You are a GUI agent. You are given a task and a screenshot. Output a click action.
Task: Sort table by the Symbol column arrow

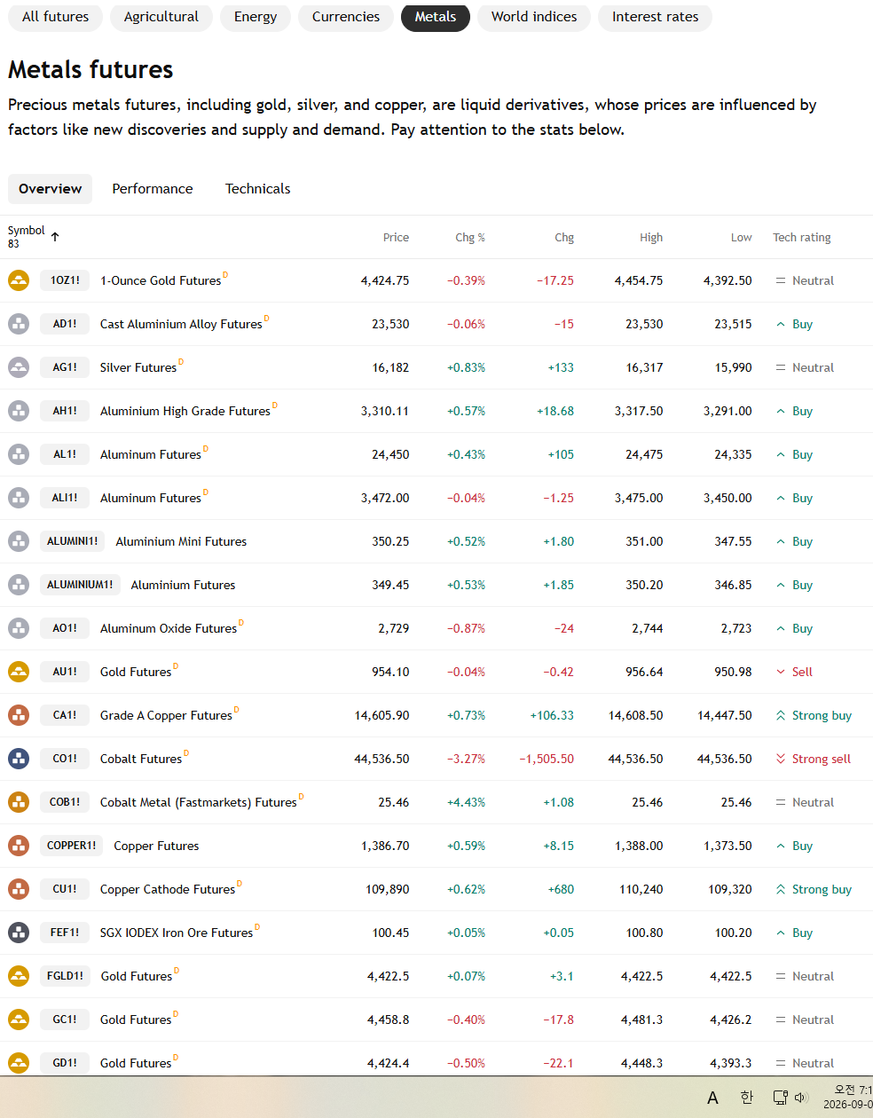tap(55, 237)
